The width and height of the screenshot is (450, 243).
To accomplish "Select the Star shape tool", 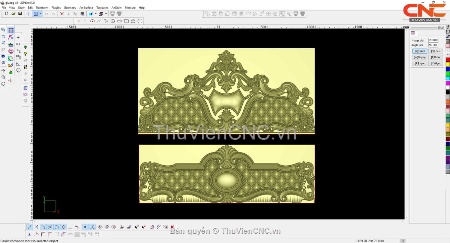I will (x=133, y=21).
